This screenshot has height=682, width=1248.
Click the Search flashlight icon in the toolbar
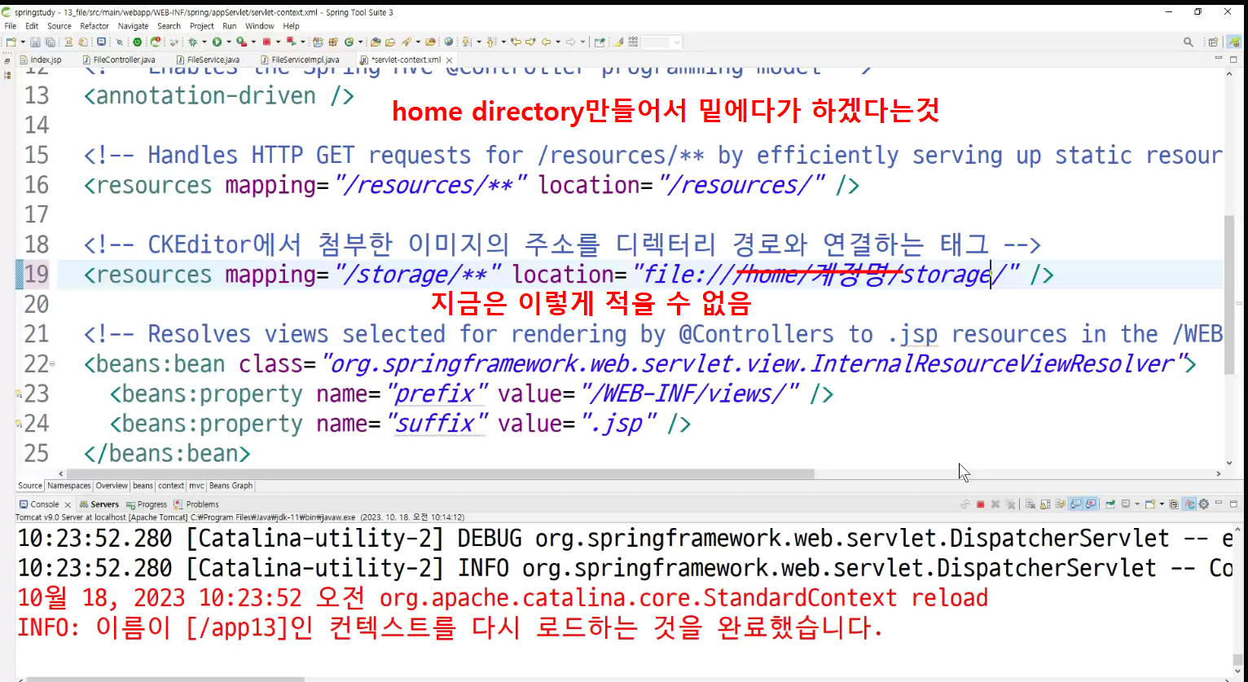point(406,42)
